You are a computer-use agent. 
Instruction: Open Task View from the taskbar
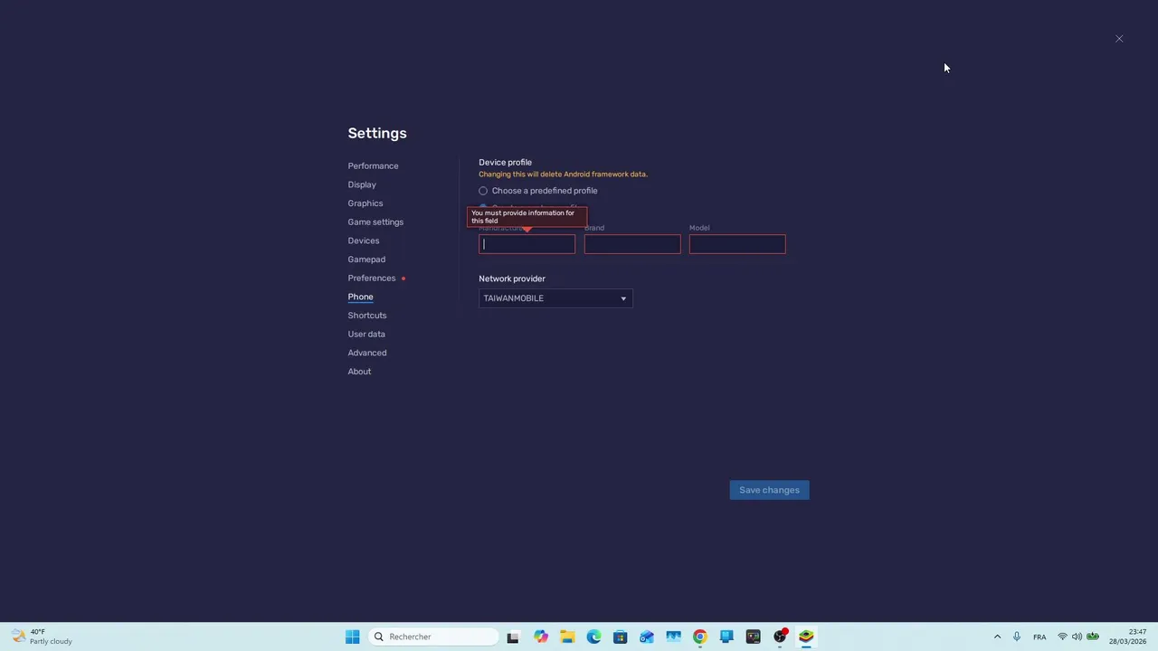pyautogui.click(x=513, y=637)
